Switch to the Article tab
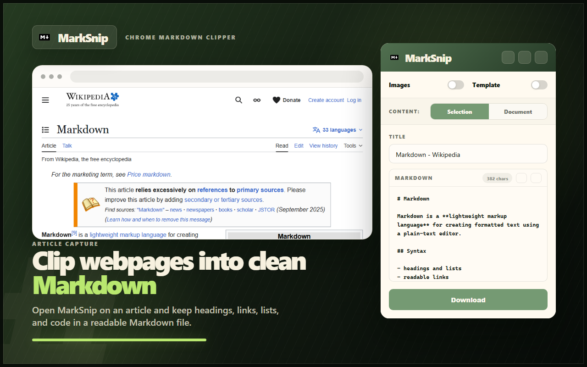Image resolution: width=587 pixels, height=367 pixels. [49, 146]
